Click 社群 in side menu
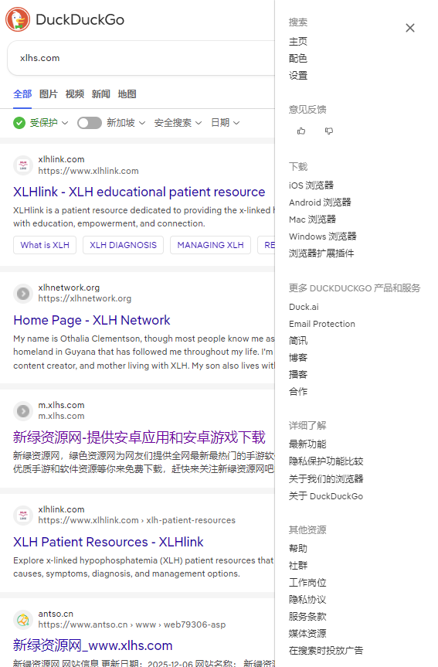The image size is (438, 667). (x=298, y=566)
